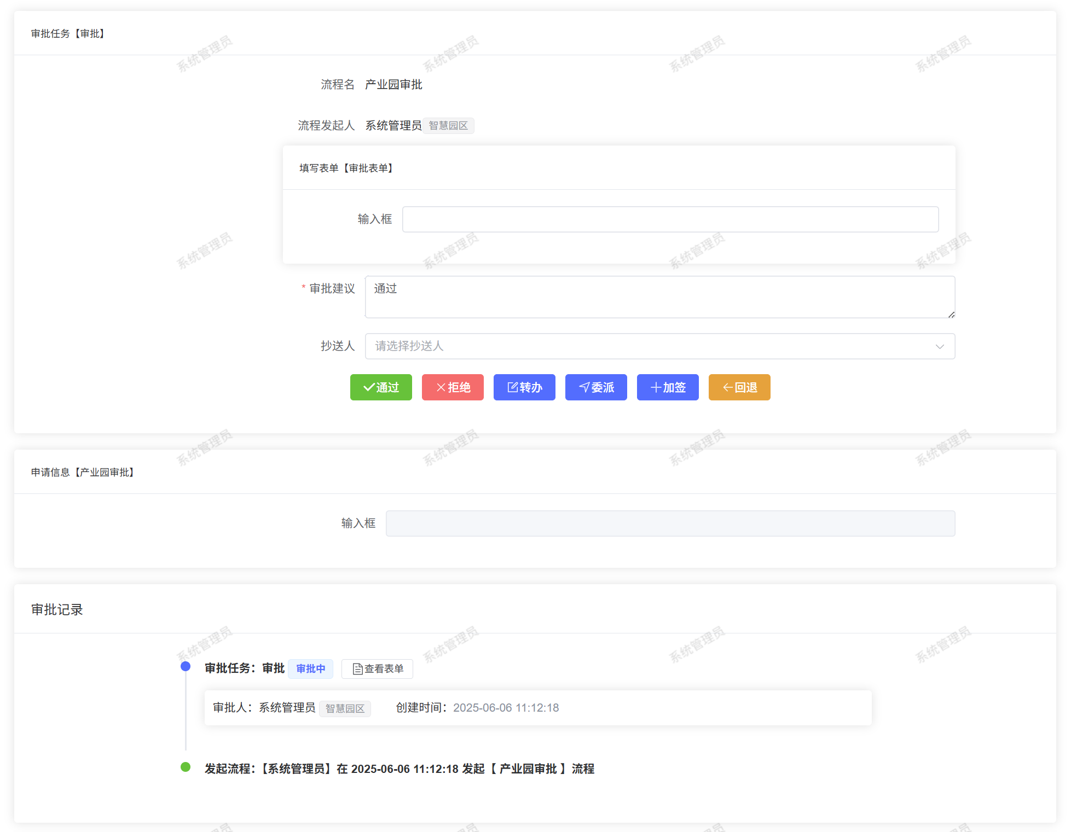The height and width of the screenshot is (832, 1071).
Task: Click the disabled 输入框 in 申请信息
Action: pyautogui.click(x=670, y=523)
